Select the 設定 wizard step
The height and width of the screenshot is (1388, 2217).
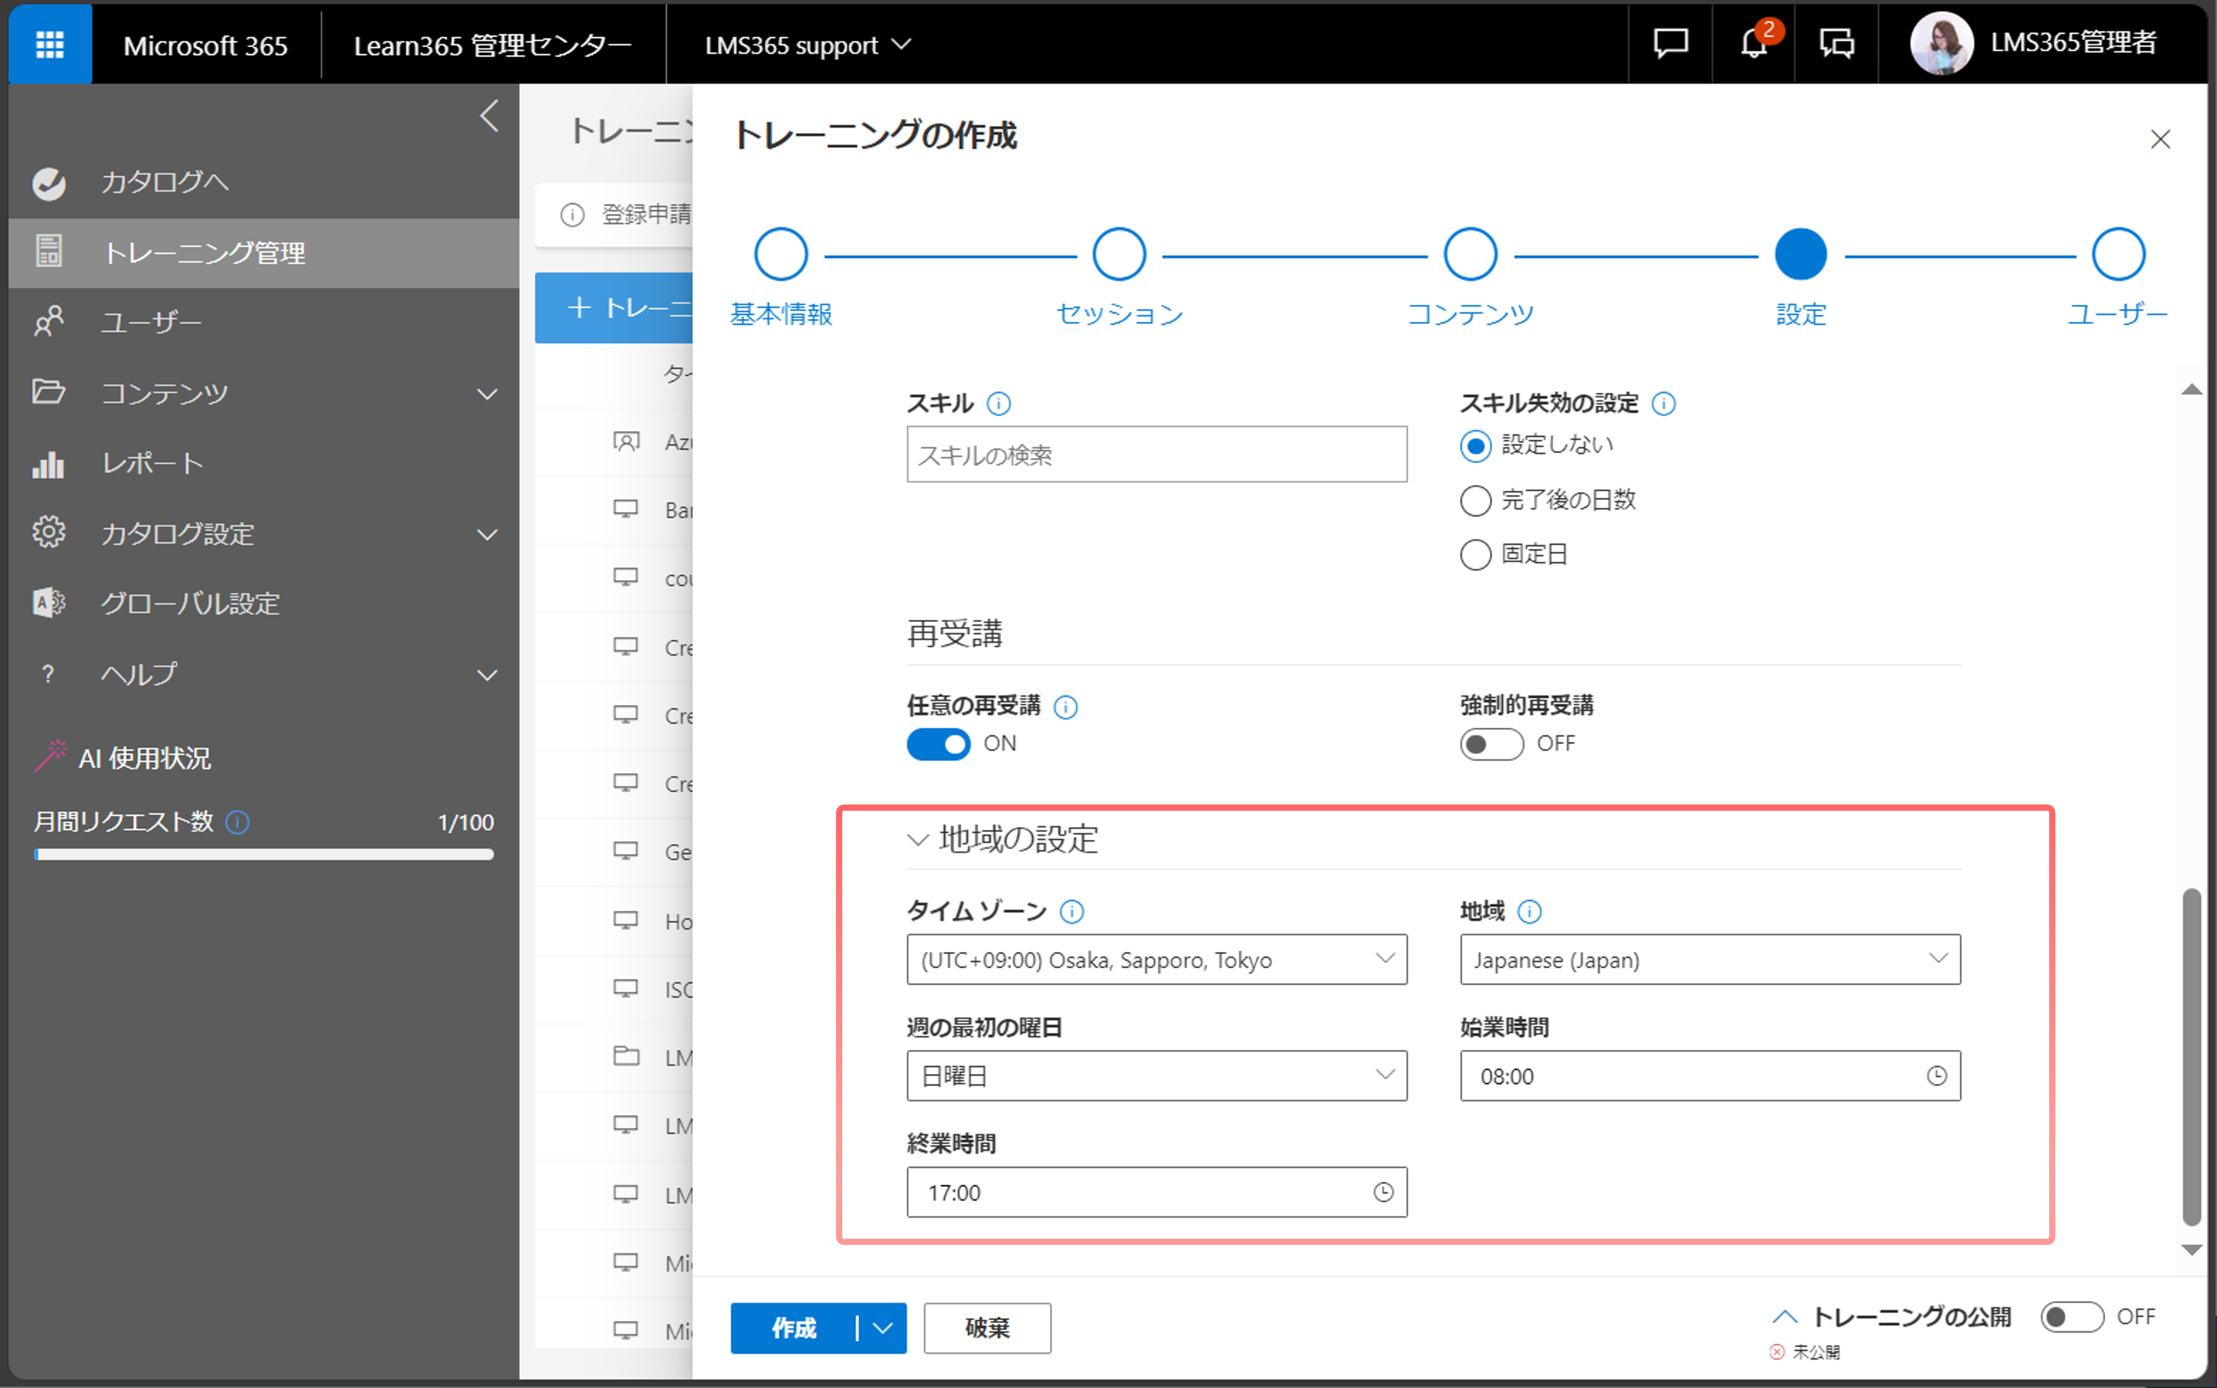point(1801,255)
